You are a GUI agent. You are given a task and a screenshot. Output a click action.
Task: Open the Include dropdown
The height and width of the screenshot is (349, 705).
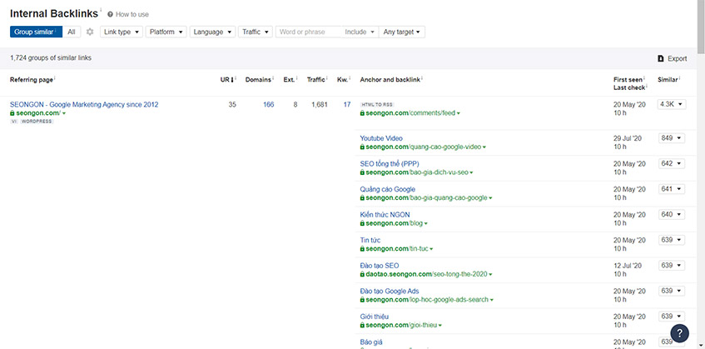coord(360,32)
